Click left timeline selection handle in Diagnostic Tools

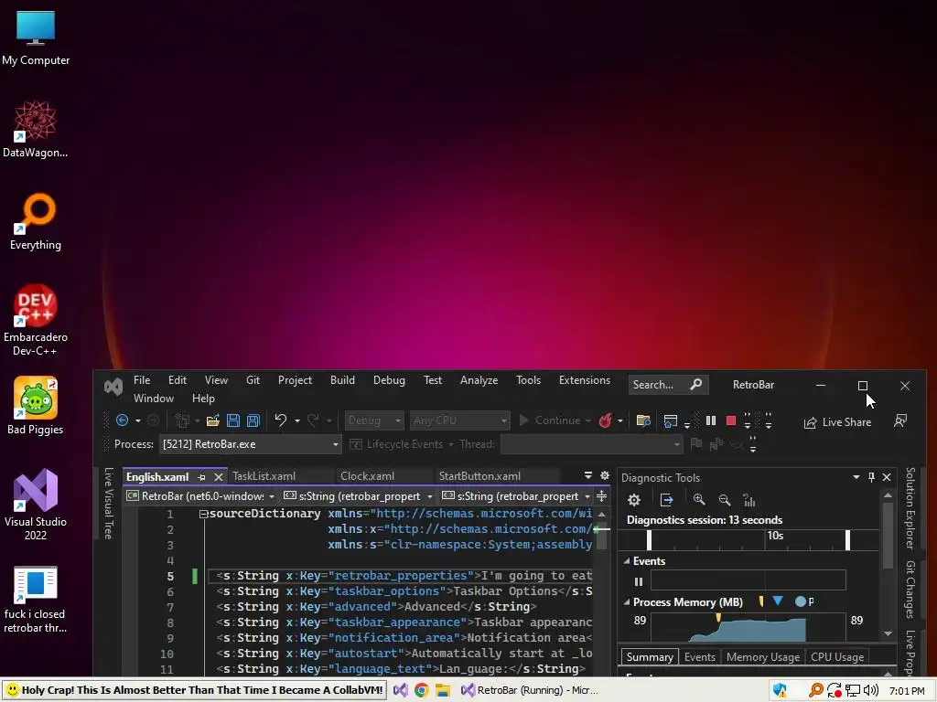tap(649, 540)
